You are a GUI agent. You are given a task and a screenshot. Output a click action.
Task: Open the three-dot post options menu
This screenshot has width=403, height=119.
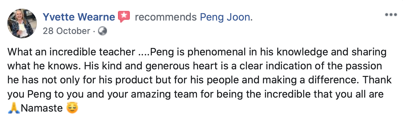click(x=390, y=15)
